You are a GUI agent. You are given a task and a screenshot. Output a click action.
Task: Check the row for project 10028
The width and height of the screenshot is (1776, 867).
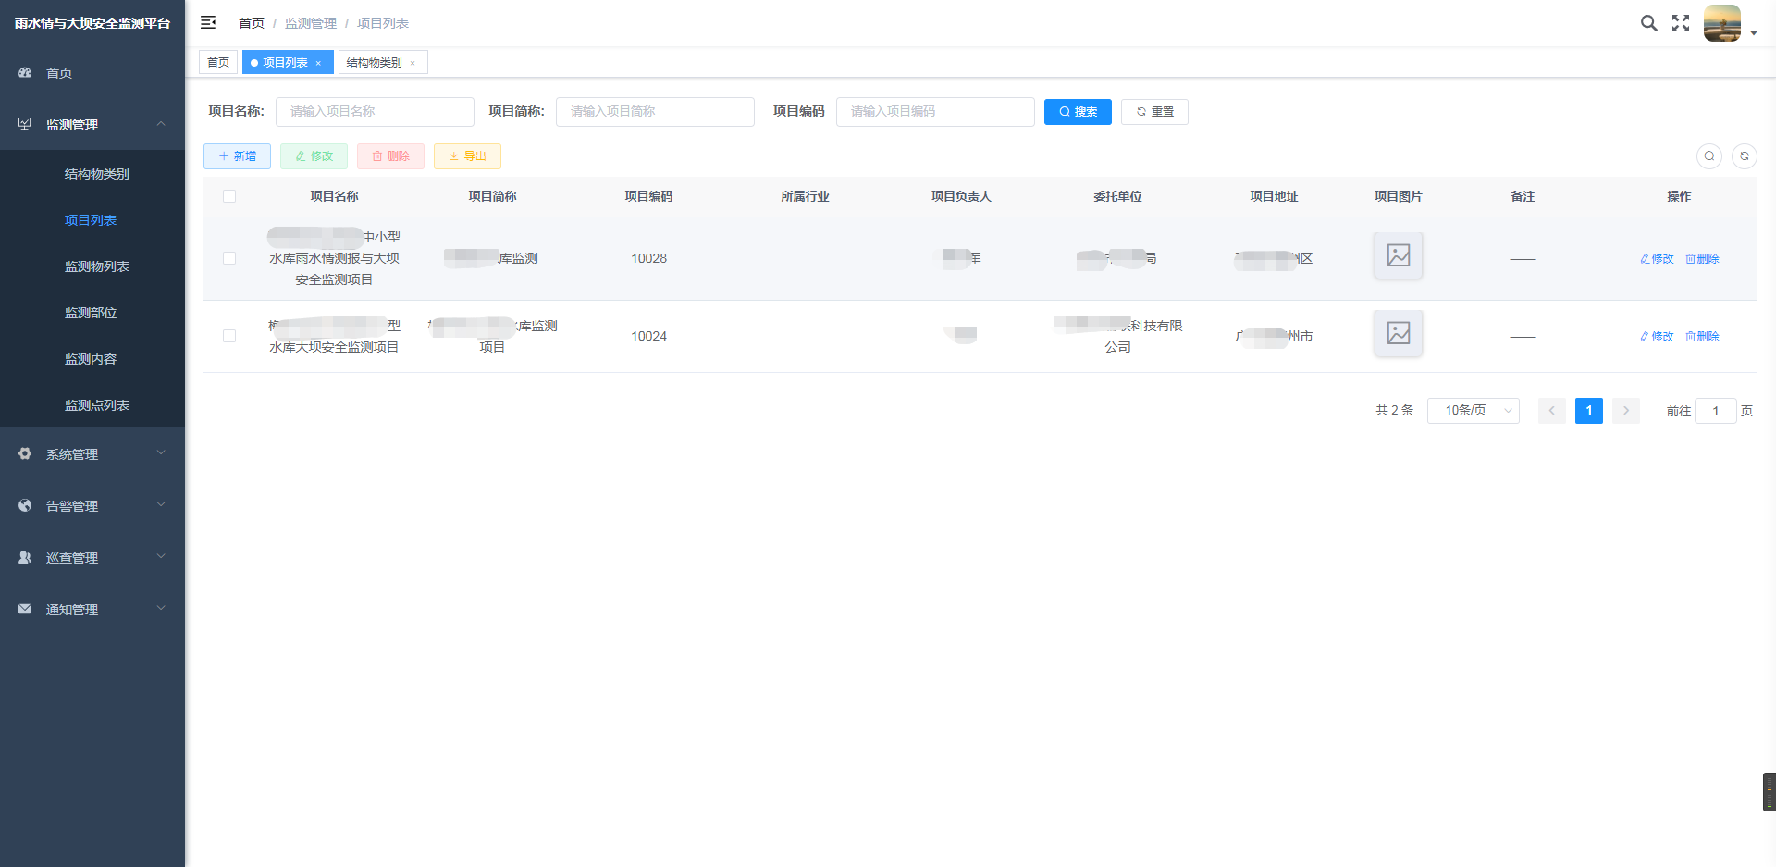pyautogui.click(x=229, y=258)
